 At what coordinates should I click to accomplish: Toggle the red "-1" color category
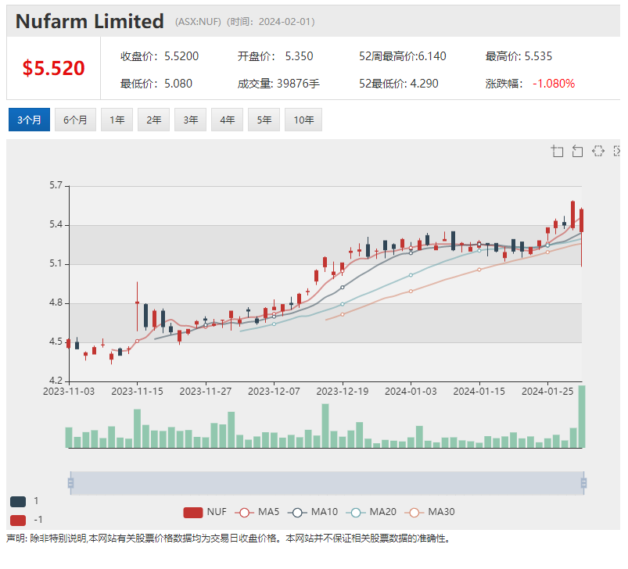coord(26,520)
